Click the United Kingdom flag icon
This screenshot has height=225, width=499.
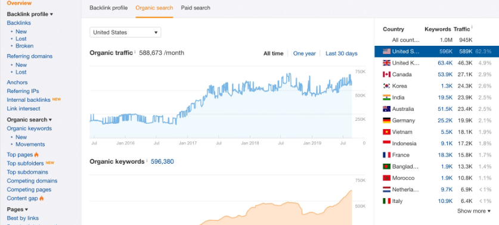pos(387,63)
